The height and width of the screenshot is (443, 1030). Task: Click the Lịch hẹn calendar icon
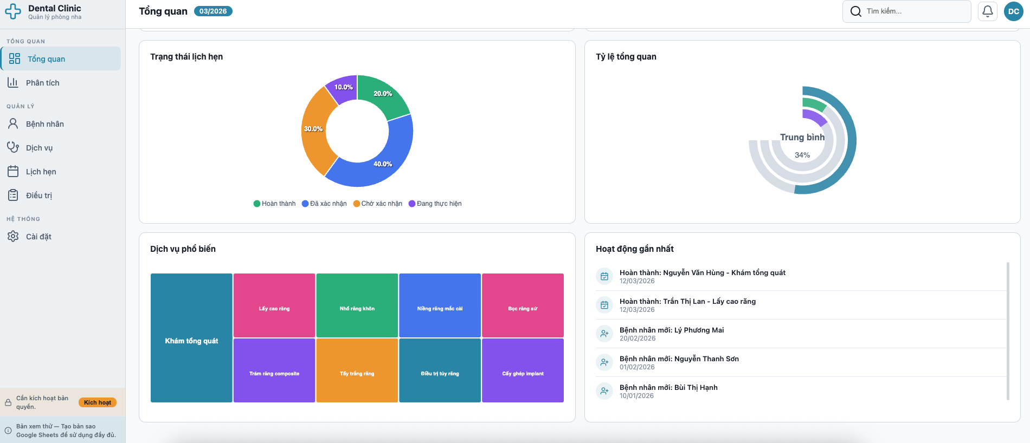pyautogui.click(x=13, y=171)
